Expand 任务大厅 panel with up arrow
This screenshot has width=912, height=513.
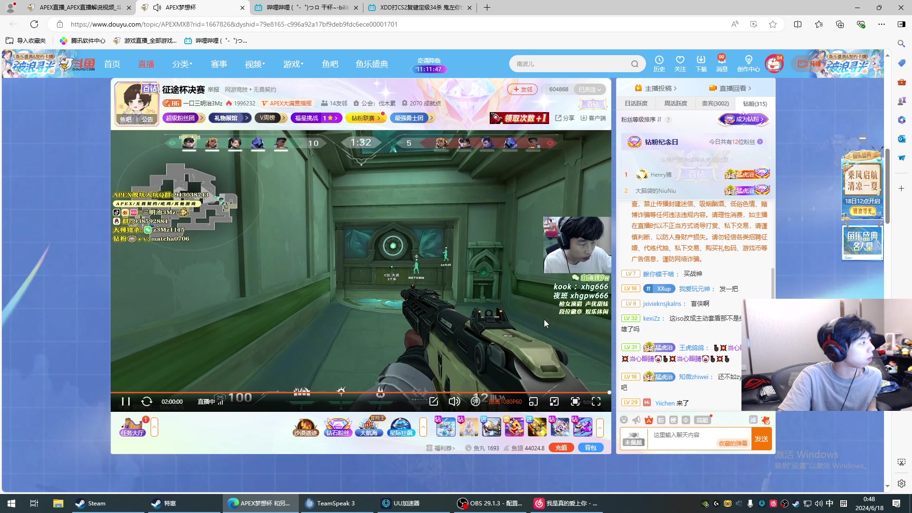(154, 427)
